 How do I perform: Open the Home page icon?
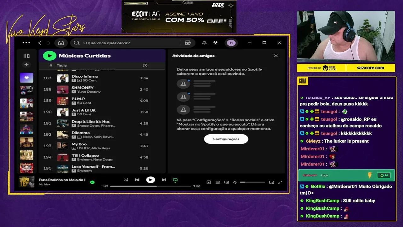click(61, 43)
